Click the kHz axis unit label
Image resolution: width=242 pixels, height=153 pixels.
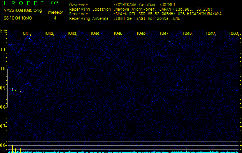[3, 31]
